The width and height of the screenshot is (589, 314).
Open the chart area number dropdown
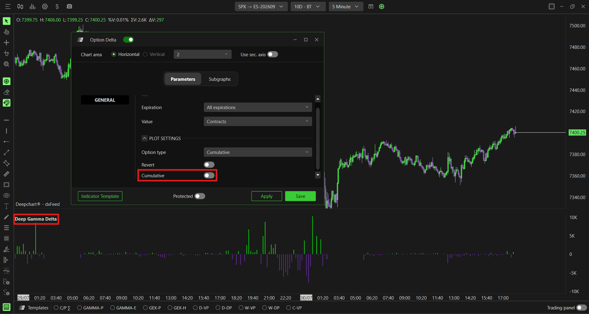coord(202,54)
